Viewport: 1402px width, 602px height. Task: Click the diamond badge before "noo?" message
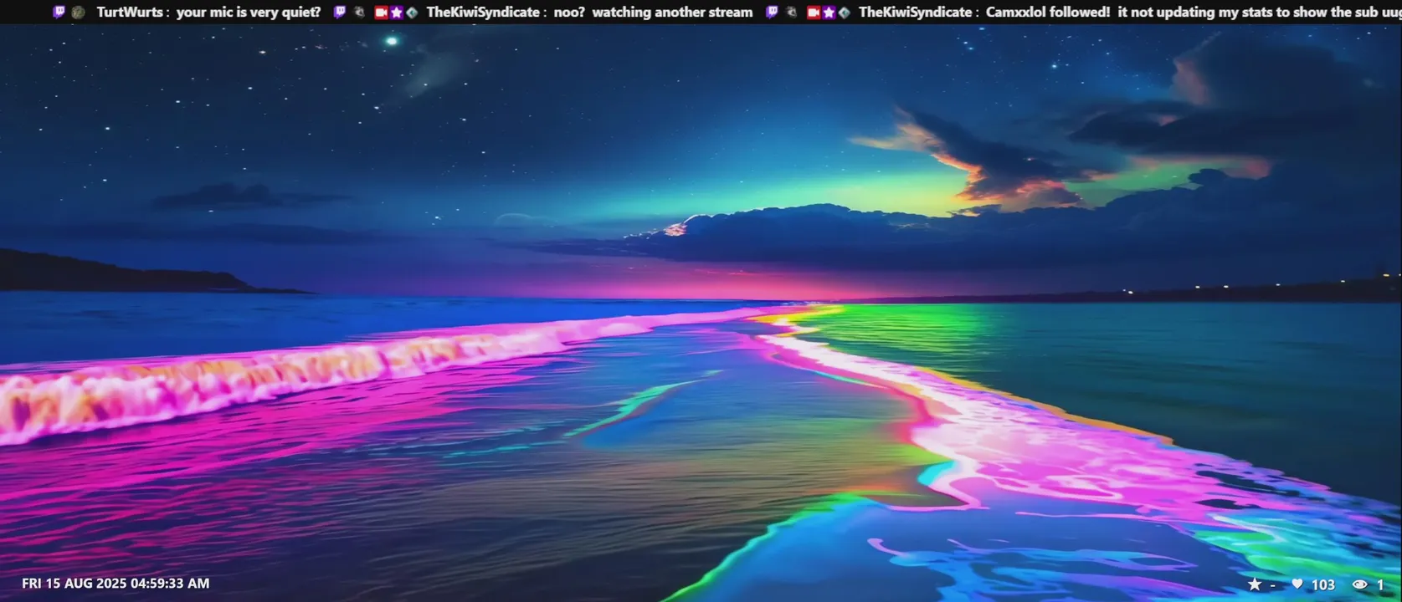coord(412,13)
